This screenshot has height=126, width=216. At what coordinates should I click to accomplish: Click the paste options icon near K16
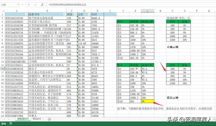[137, 69]
